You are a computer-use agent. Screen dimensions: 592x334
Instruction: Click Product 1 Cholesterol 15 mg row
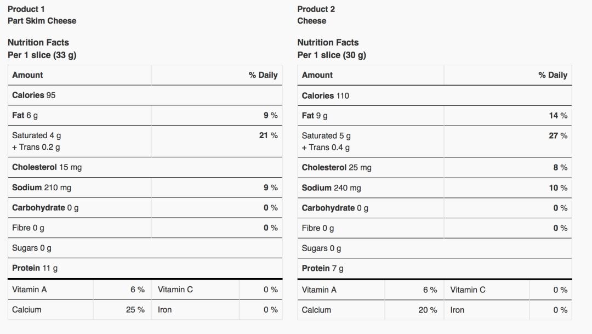[145, 167]
